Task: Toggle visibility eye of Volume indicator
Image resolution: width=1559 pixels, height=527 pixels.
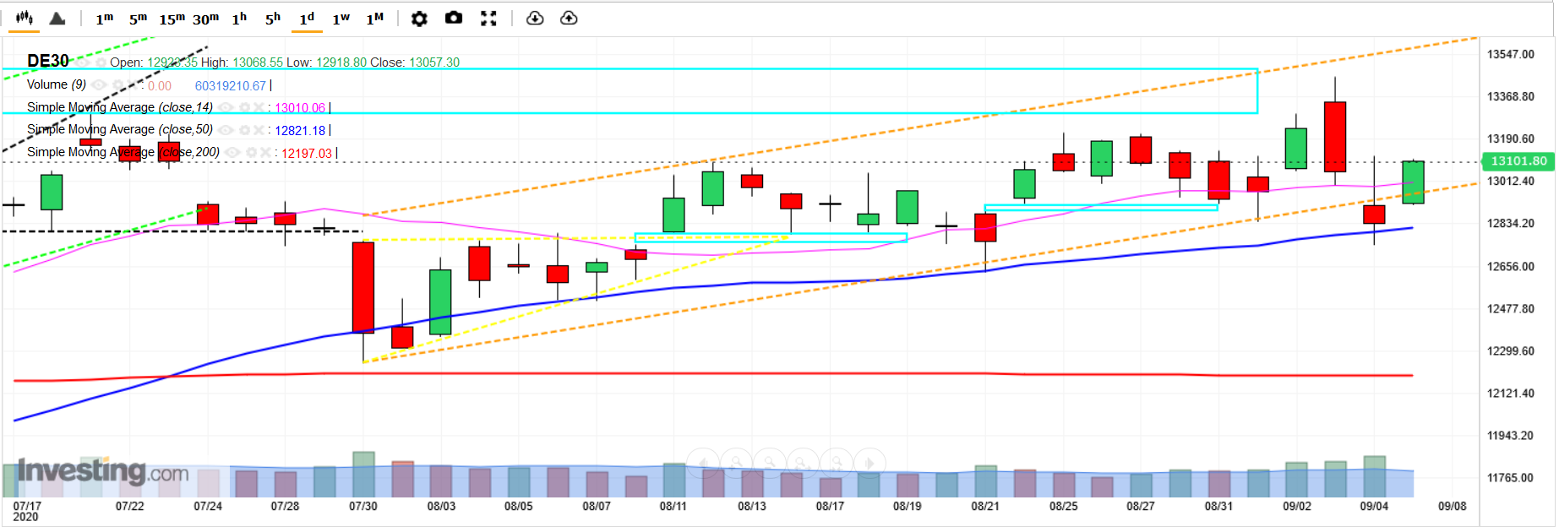Action: (99, 84)
